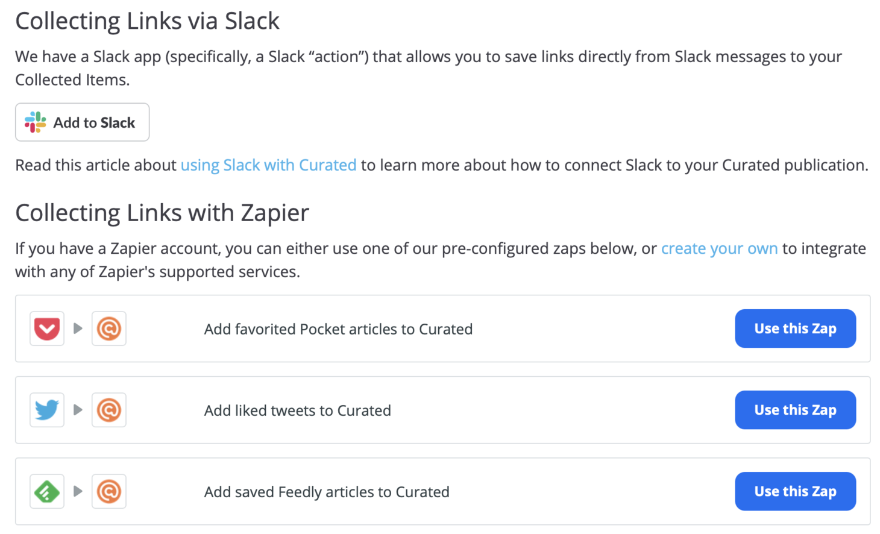Open the using Slack with Curated article link
The image size is (880, 534).
268,165
